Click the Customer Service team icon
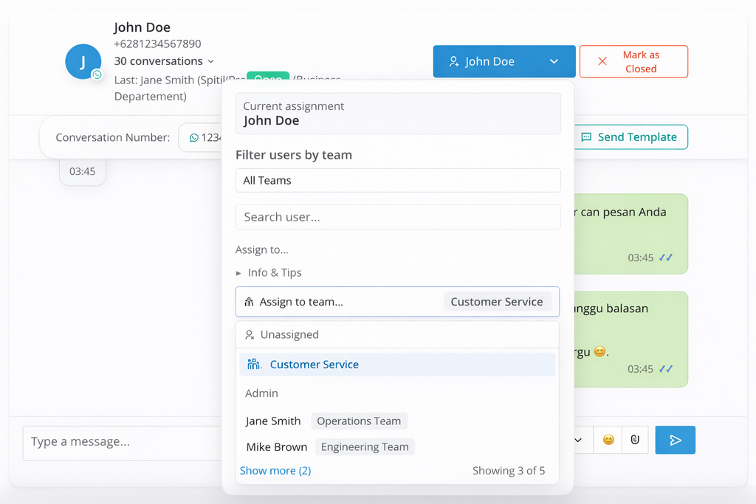This screenshot has height=504, width=756. click(x=253, y=364)
